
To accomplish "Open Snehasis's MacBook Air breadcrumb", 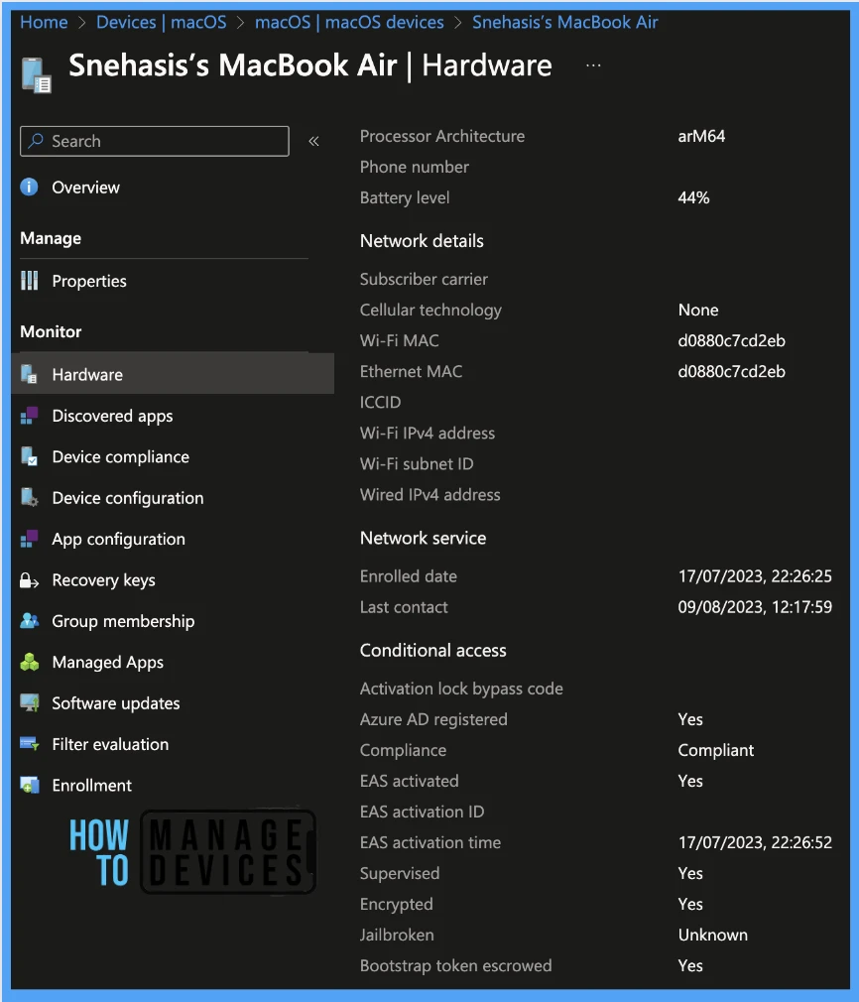I will (x=565, y=23).
